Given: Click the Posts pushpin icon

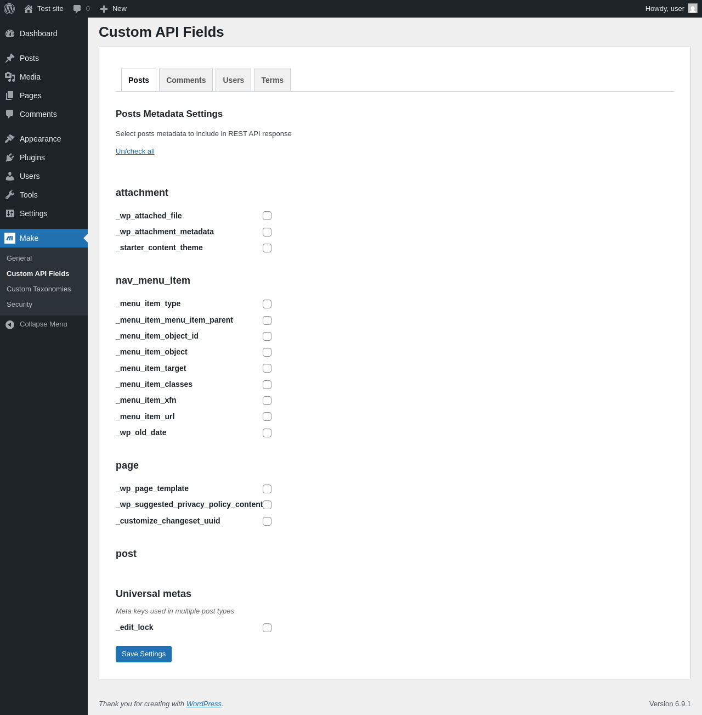Looking at the screenshot, I should (x=10, y=58).
